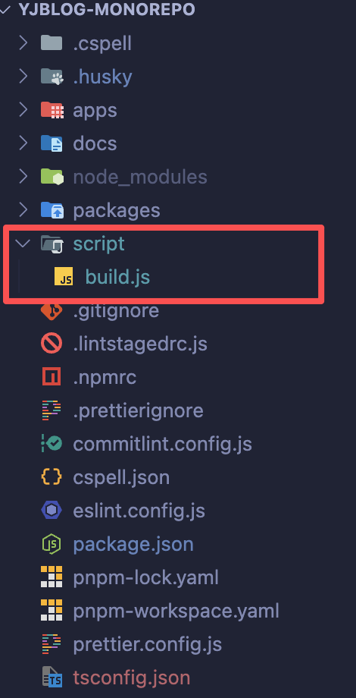Click the git icon beside .gitignore
This screenshot has width=356, height=698.
(51, 310)
